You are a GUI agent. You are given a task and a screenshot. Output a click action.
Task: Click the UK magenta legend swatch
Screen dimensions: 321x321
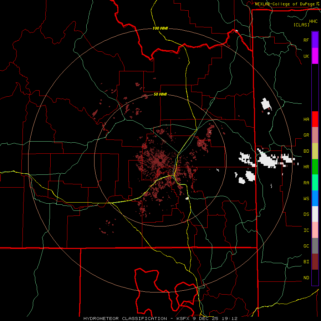(x=315, y=56)
